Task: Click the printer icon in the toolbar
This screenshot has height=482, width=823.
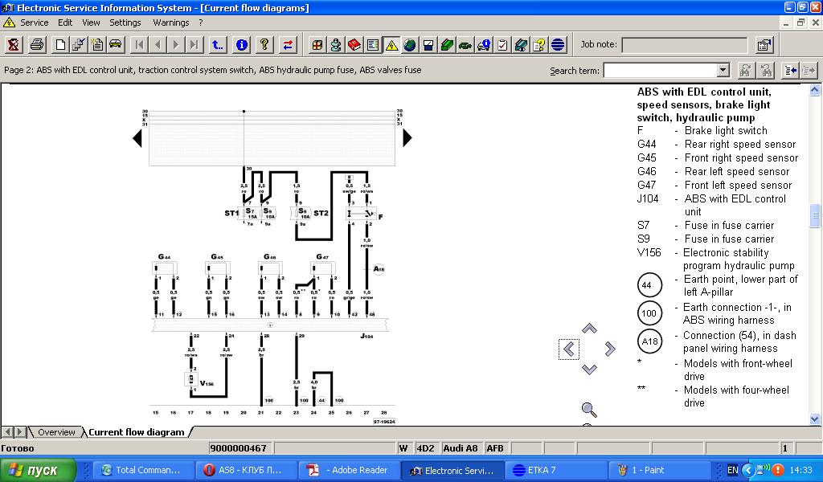Action: (37, 45)
